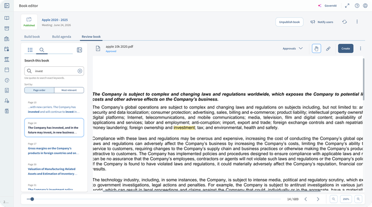The width and height of the screenshot is (372, 207).
Task: Click the search field containing invest
Action: pos(54,71)
